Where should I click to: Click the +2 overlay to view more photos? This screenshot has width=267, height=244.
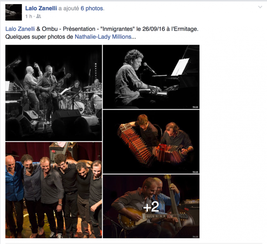(151, 206)
